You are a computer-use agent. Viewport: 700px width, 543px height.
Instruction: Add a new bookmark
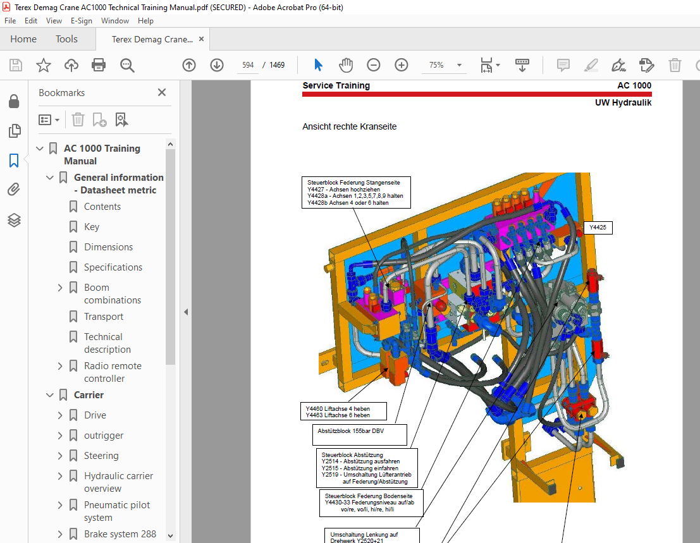[x=99, y=119]
